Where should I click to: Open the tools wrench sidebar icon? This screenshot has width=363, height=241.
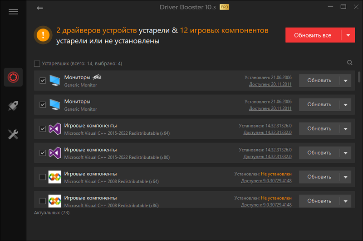tap(13, 134)
